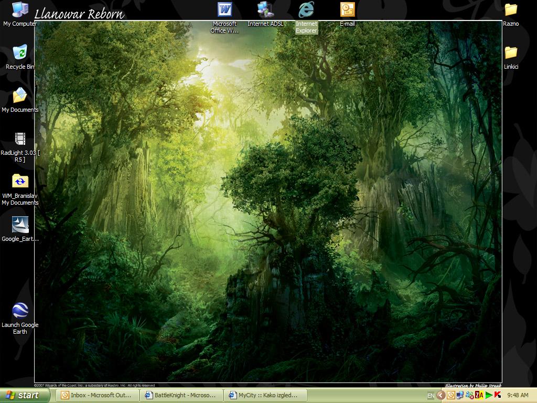Image resolution: width=537 pixels, height=403 pixels.
Task: Open the Linkici folder
Action: click(x=511, y=54)
